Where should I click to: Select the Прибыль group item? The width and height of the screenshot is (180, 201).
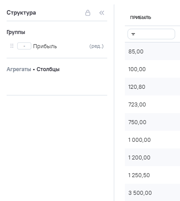[x=45, y=46]
